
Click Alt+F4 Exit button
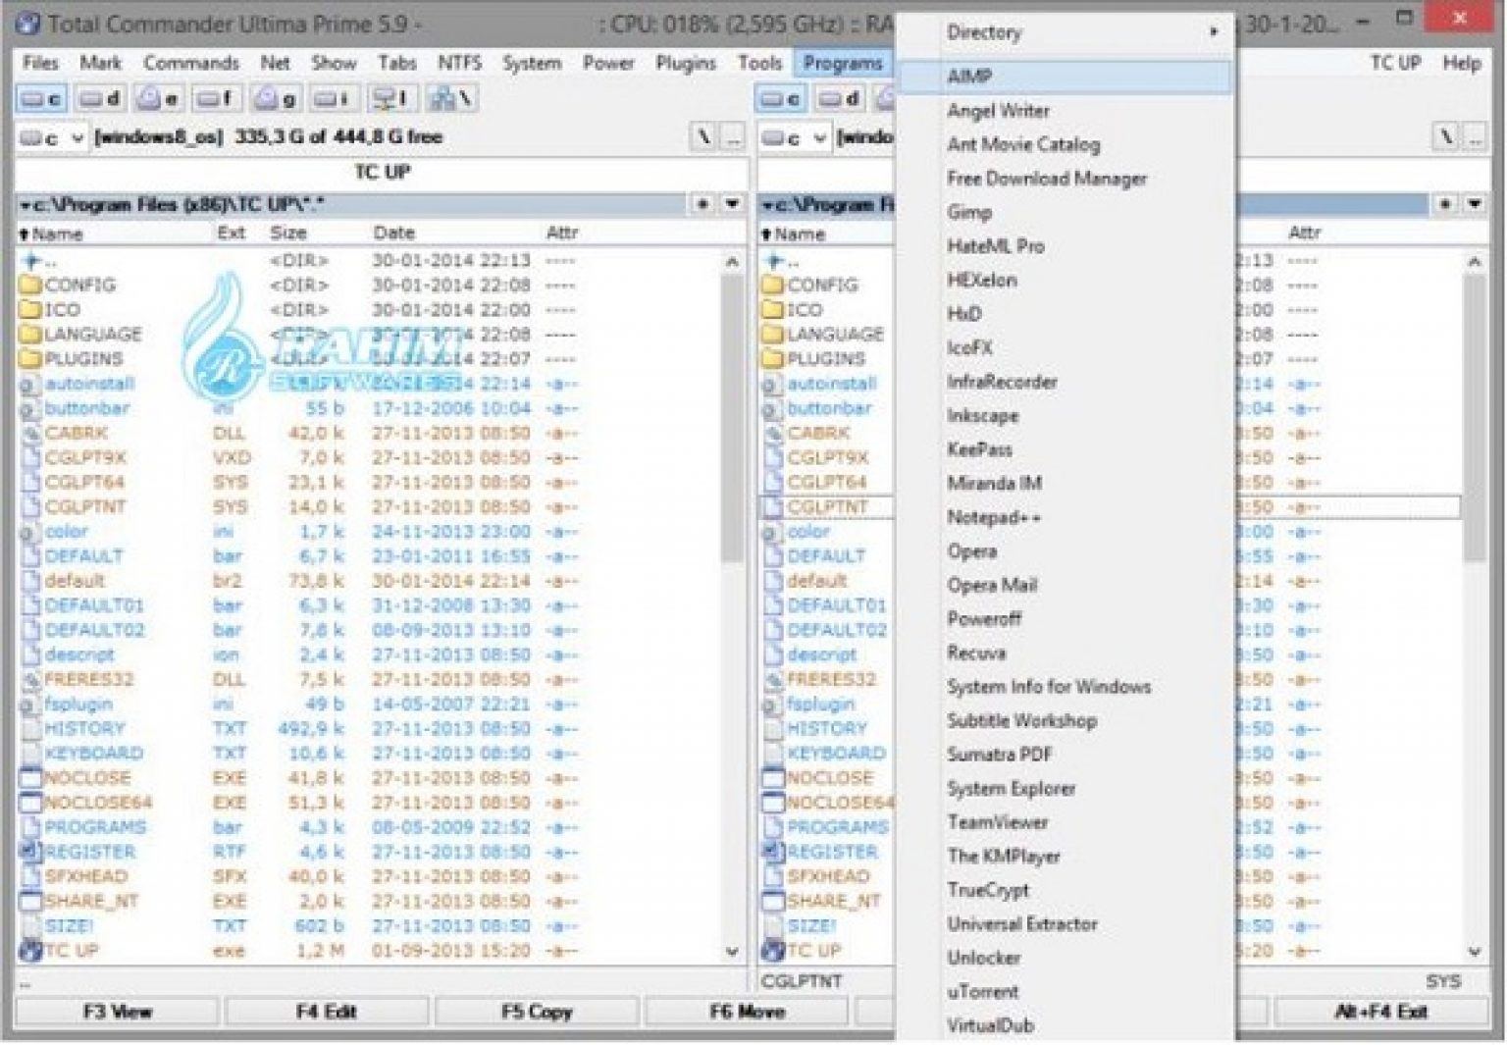click(x=1381, y=1012)
